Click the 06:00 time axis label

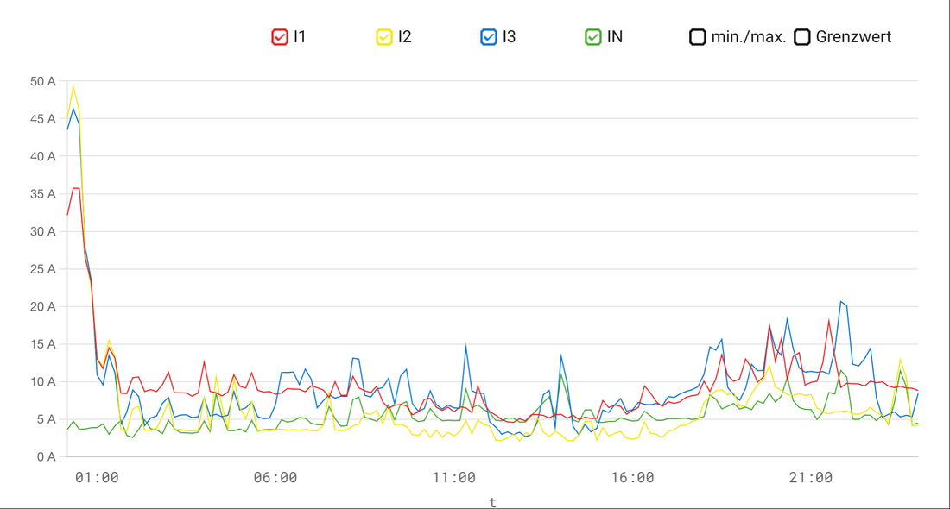coord(275,478)
